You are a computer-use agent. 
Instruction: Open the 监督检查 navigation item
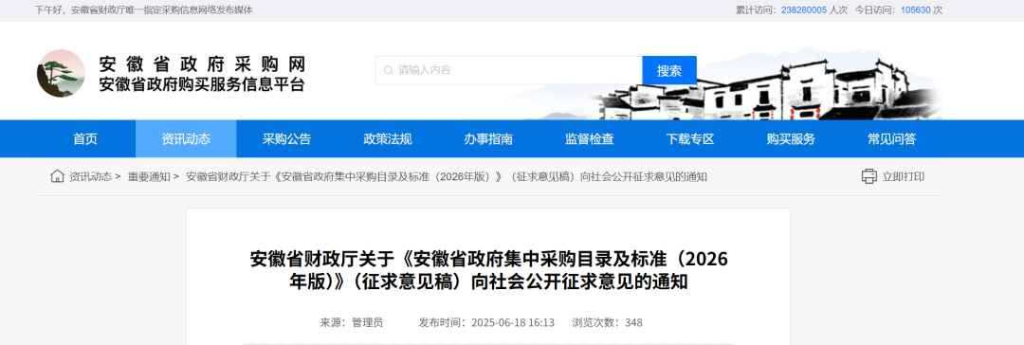(589, 138)
